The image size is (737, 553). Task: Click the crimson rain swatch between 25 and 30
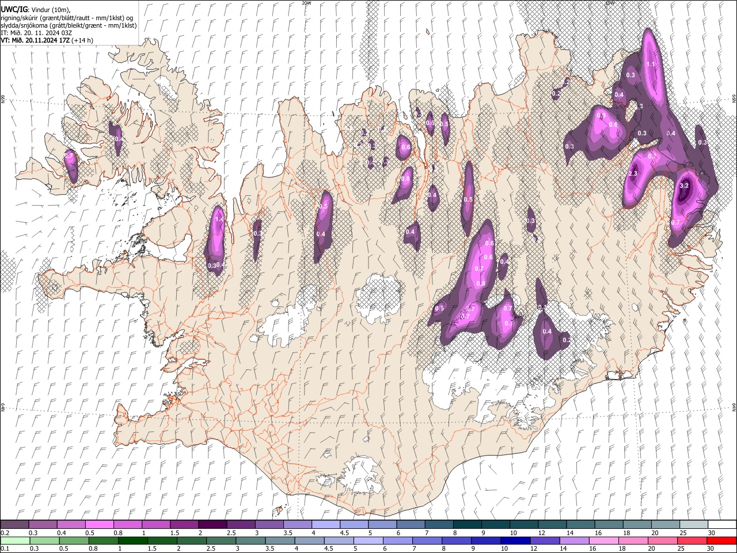coord(692,540)
